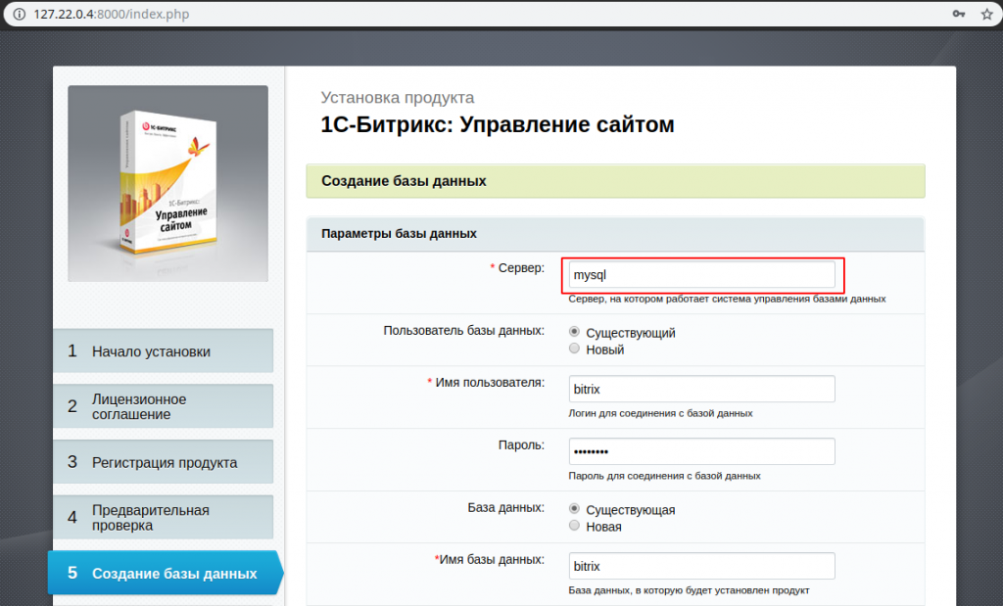Image resolution: width=1003 pixels, height=606 pixels.
Task: Click the Имя пользователя input field
Action: click(701, 389)
